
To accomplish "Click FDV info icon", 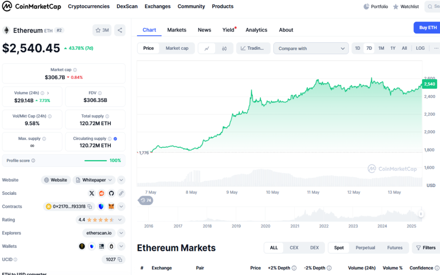I will pyautogui.click(x=100, y=93).
